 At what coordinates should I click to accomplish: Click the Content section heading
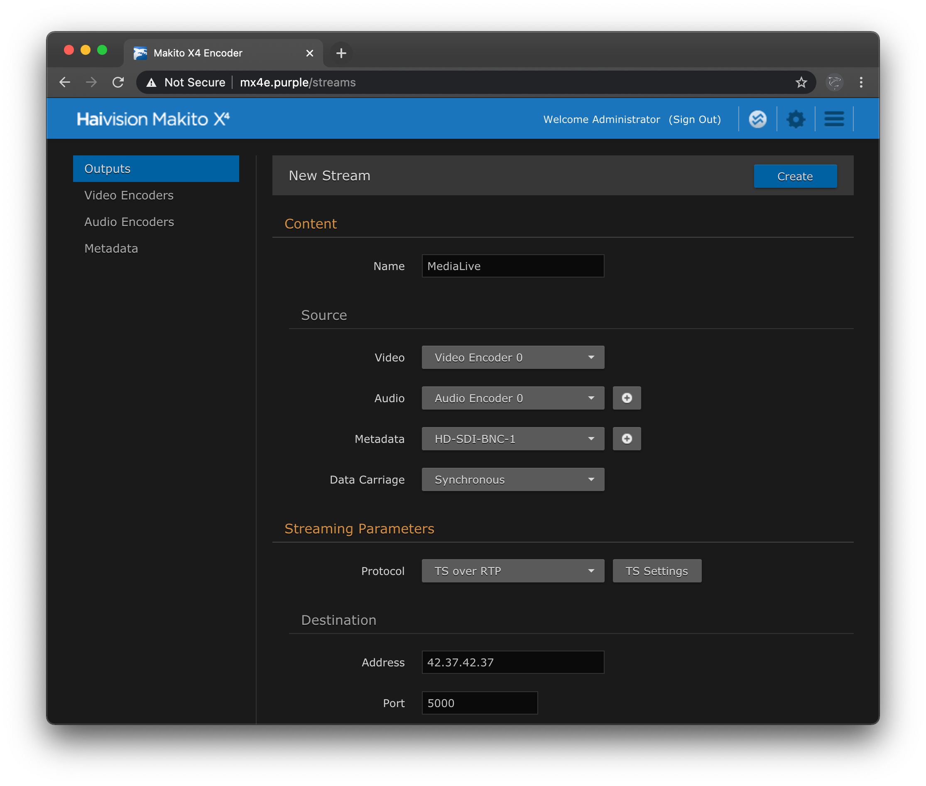click(x=311, y=224)
